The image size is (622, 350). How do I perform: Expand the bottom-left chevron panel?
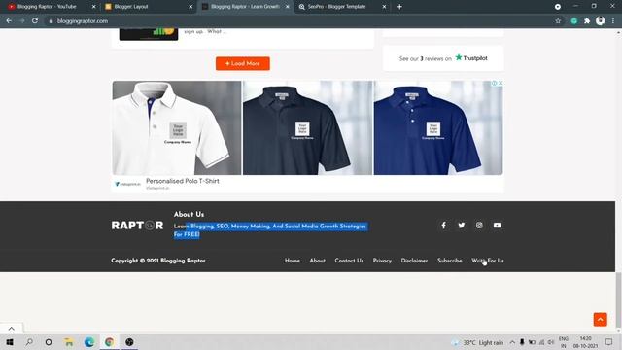[x=11, y=329]
